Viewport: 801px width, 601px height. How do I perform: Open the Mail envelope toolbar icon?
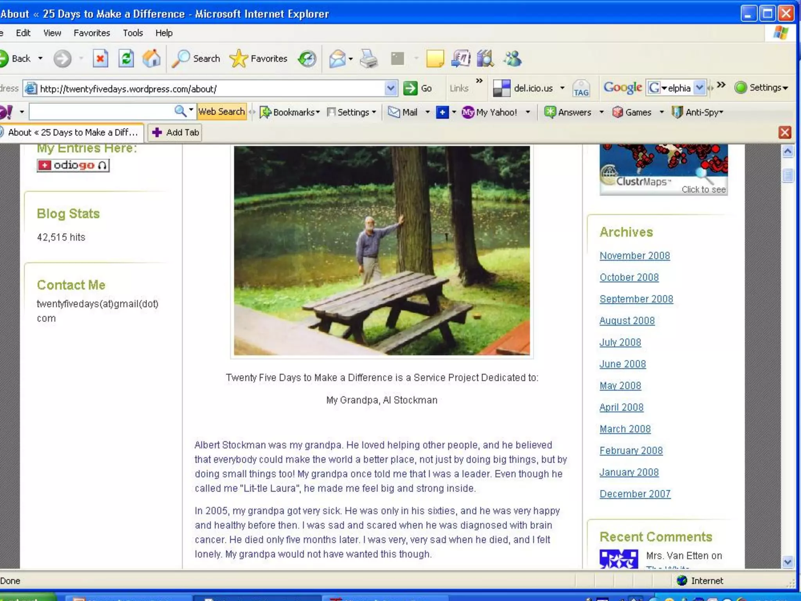click(337, 59)
